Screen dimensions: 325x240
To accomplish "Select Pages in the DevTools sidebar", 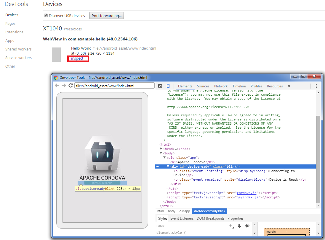I will pos(10,24).
